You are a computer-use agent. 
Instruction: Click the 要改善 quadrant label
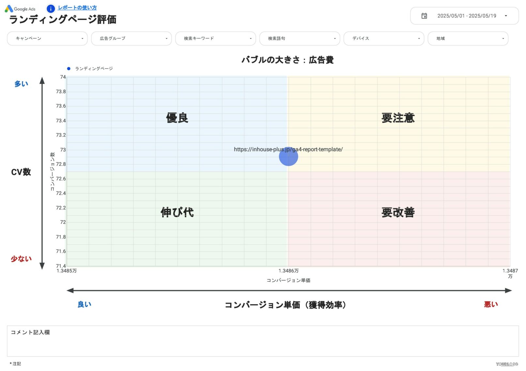398,212
